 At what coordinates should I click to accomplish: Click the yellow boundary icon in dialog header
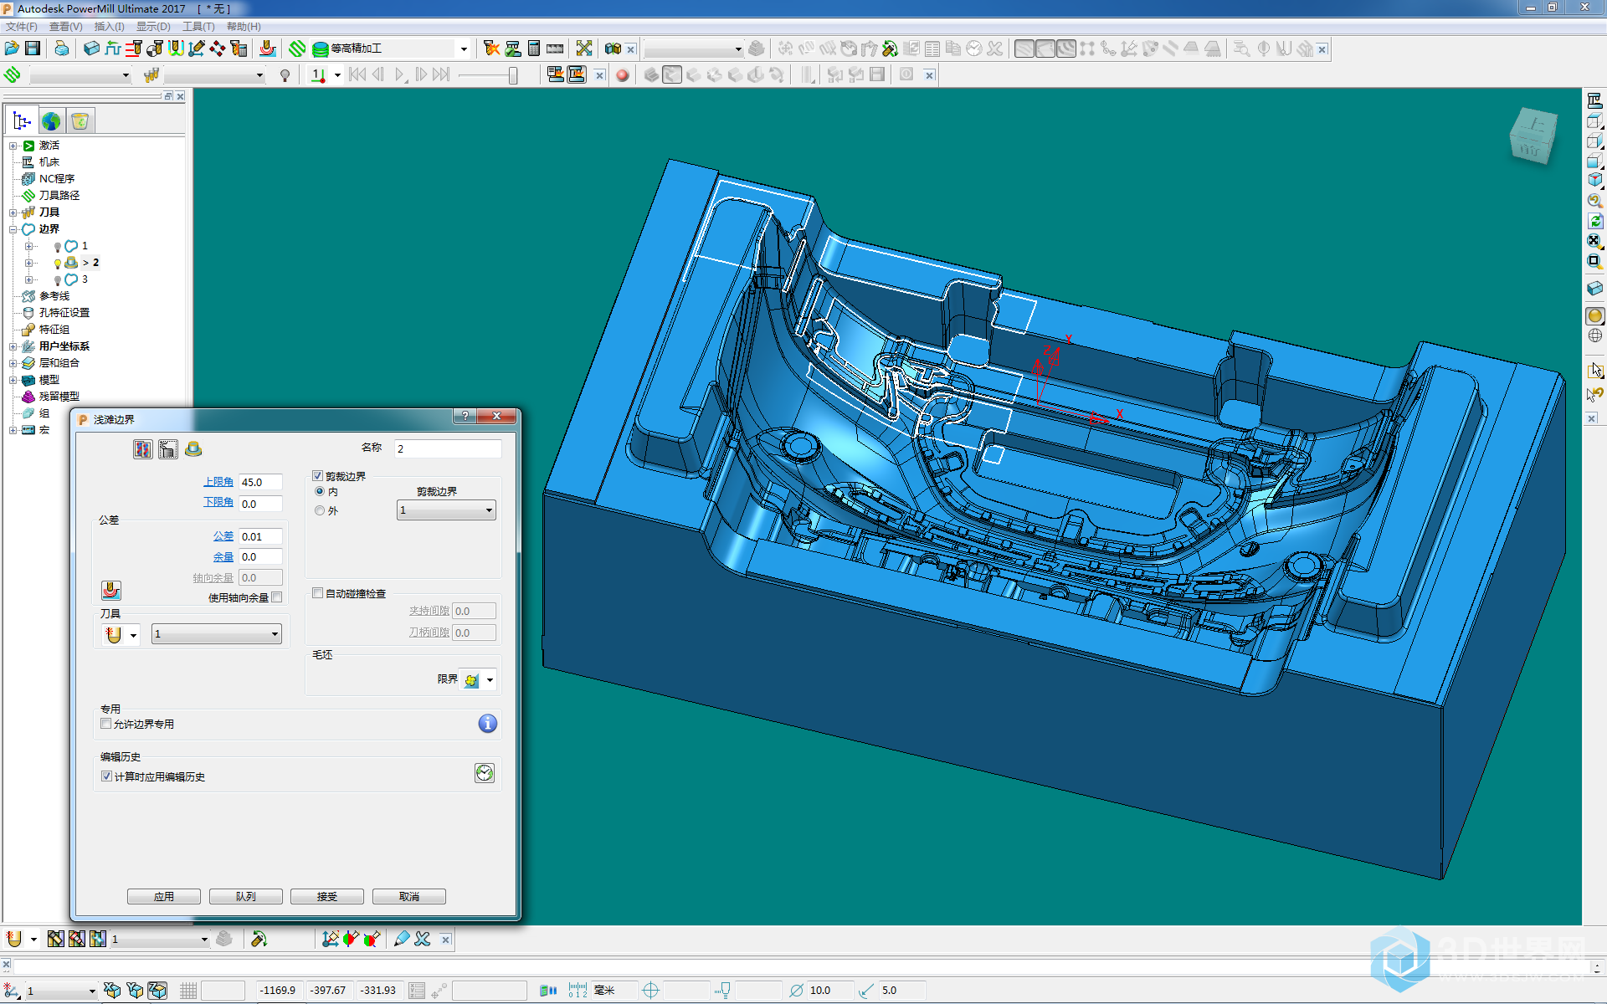coord(193,449)
